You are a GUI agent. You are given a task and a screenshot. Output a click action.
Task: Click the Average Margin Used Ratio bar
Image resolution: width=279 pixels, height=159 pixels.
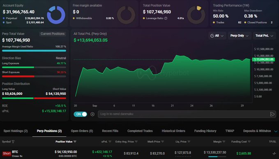pos(34,51)
